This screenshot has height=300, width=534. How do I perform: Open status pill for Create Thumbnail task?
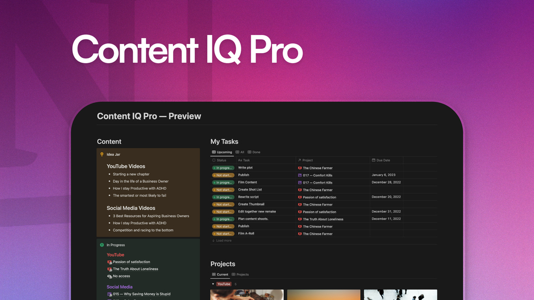coord(223,204)
